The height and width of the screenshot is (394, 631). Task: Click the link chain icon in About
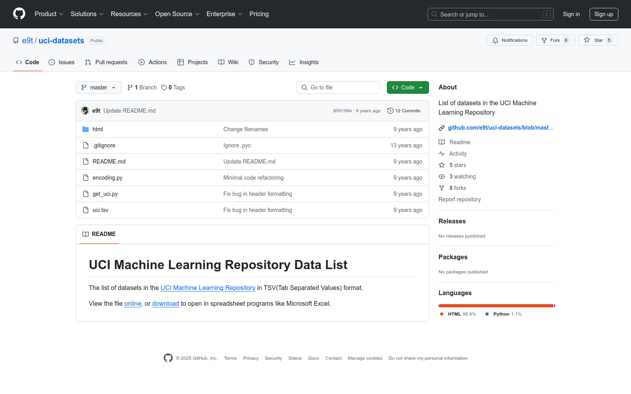pos(442,128)
